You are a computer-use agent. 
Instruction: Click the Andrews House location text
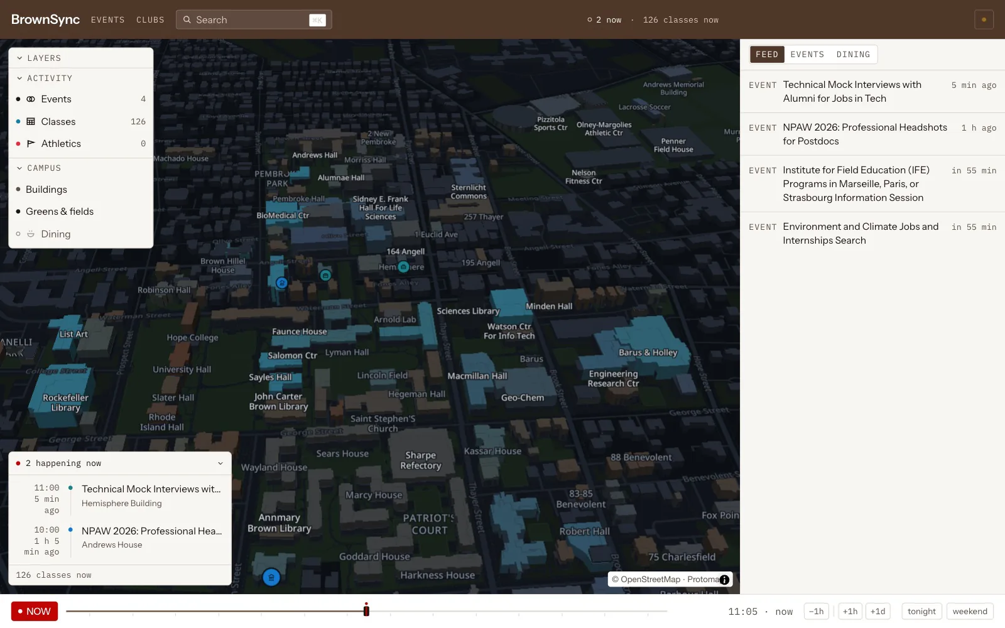[x=112, y=545]
